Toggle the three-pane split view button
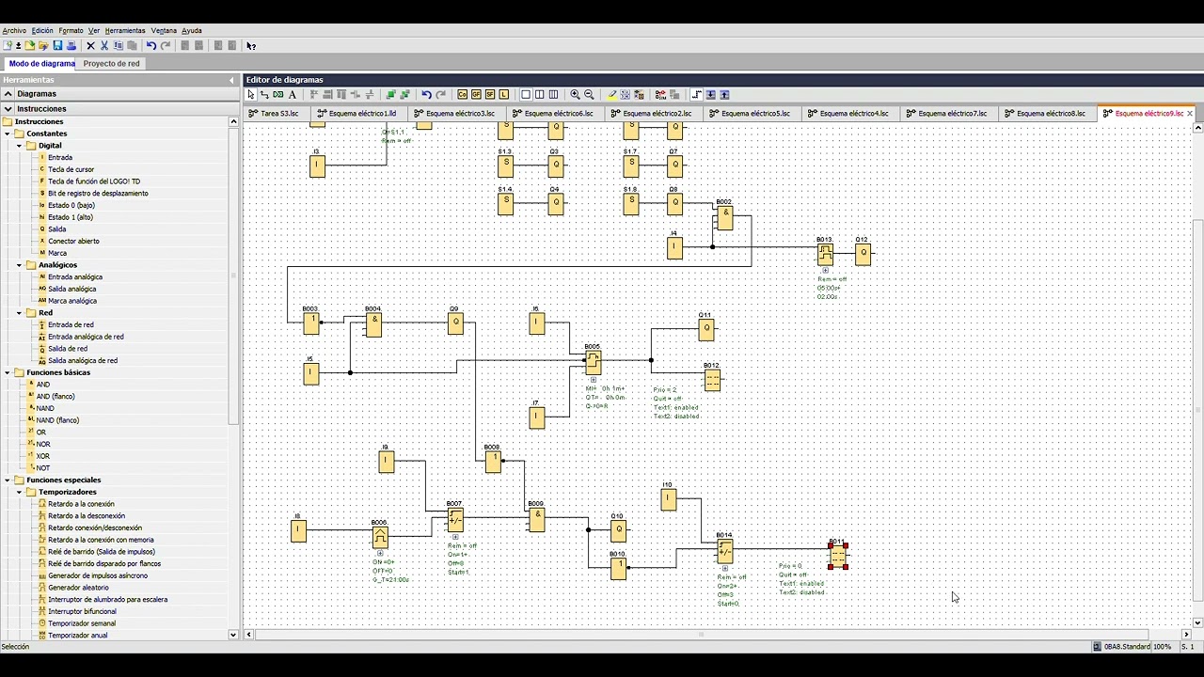 tap(553, 94)
